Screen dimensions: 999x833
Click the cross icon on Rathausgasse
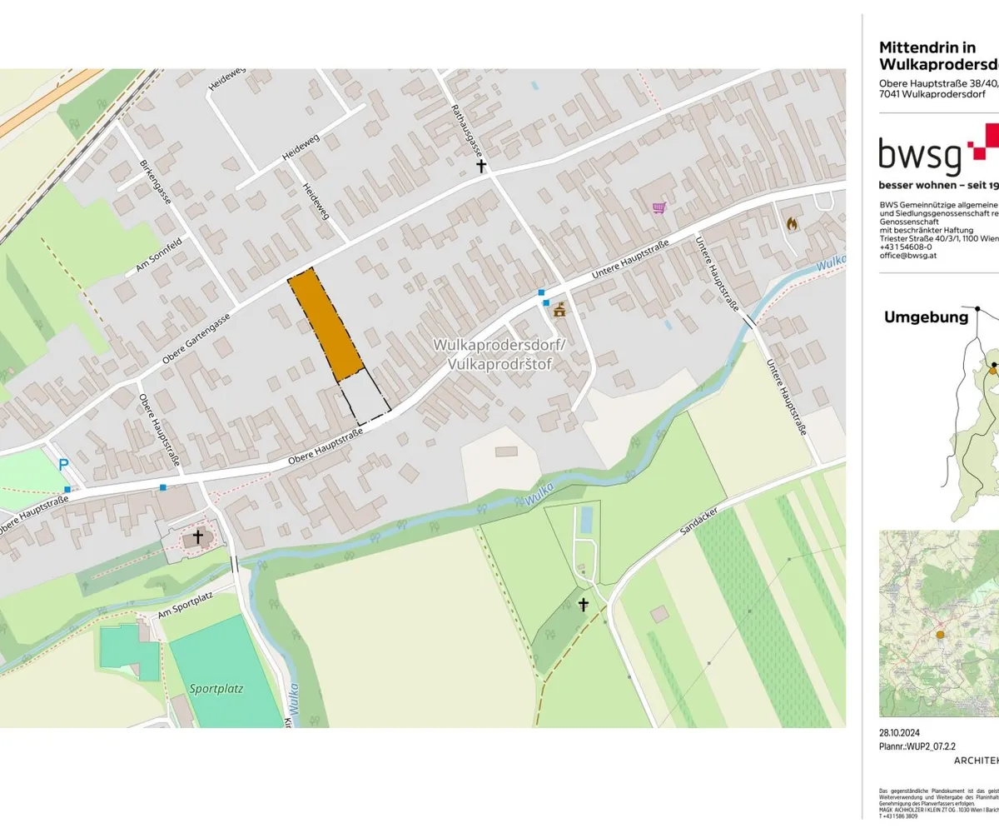coord(480,167)
